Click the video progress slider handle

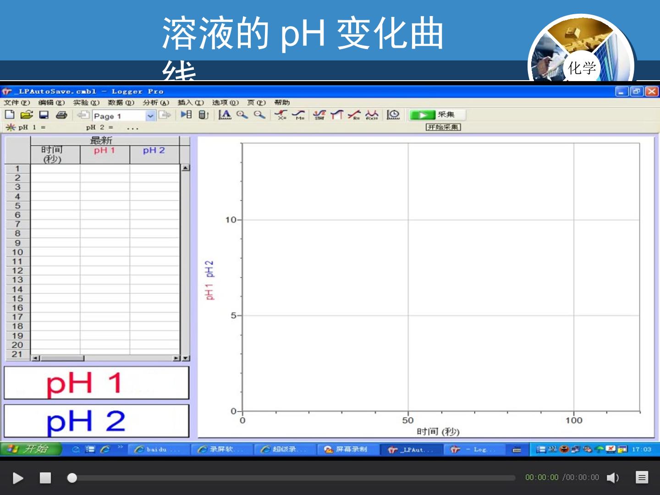(72, 478)
